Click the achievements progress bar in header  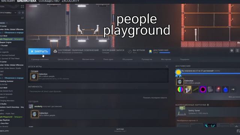[165, 52]
